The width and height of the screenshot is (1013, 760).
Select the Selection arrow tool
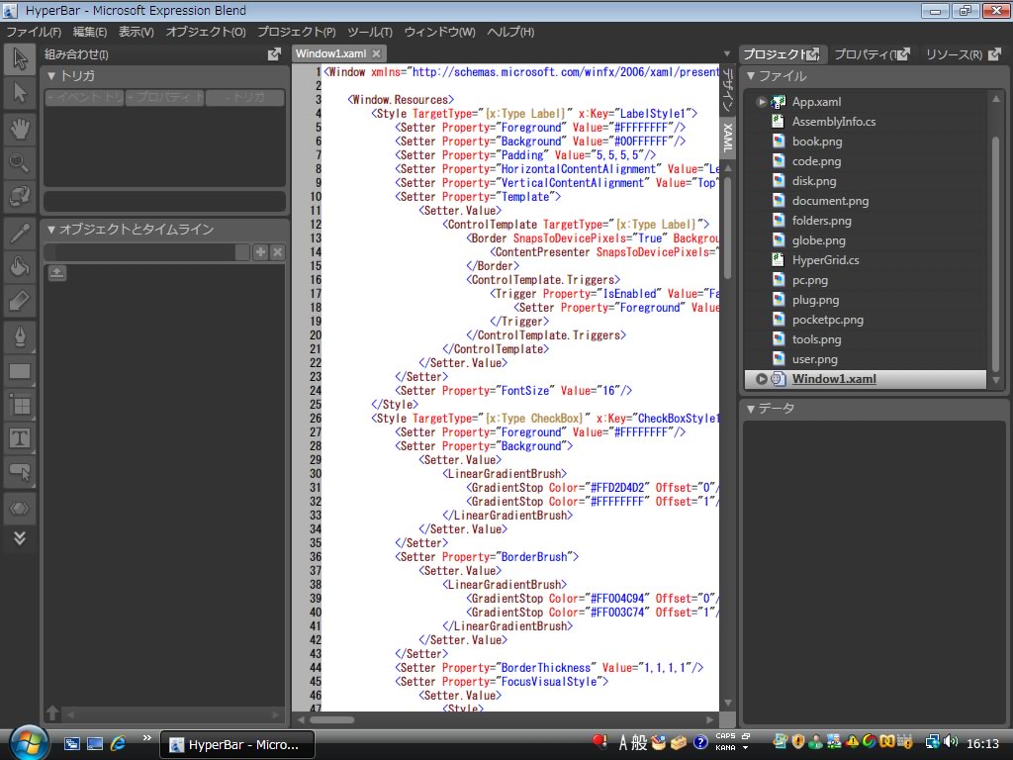20,58
